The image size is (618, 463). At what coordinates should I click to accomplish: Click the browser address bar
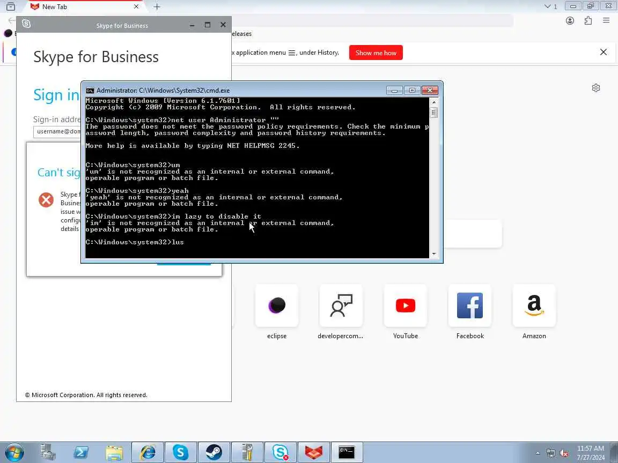click(372, 20)
